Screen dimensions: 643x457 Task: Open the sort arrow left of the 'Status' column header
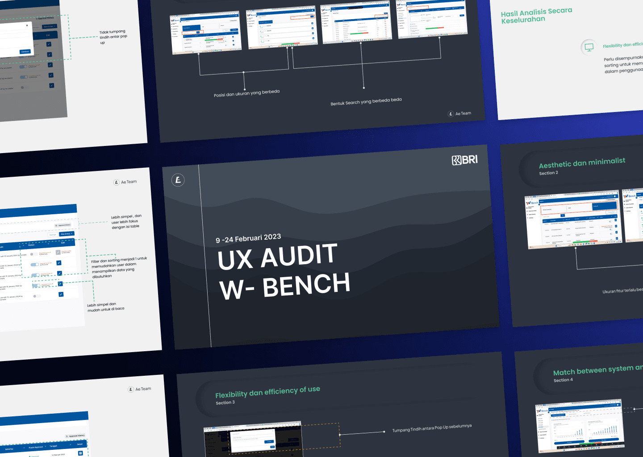coord(23,245)
